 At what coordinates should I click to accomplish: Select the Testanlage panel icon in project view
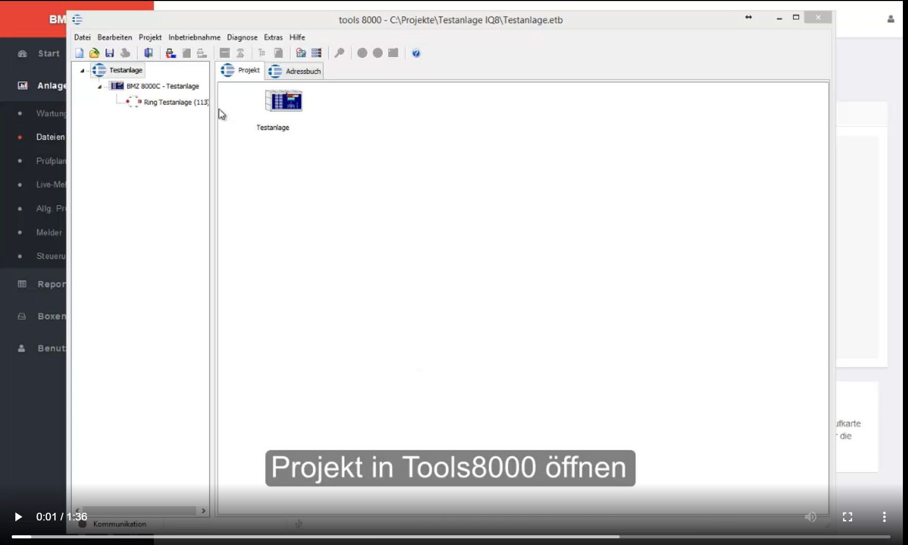pos(284,101)
